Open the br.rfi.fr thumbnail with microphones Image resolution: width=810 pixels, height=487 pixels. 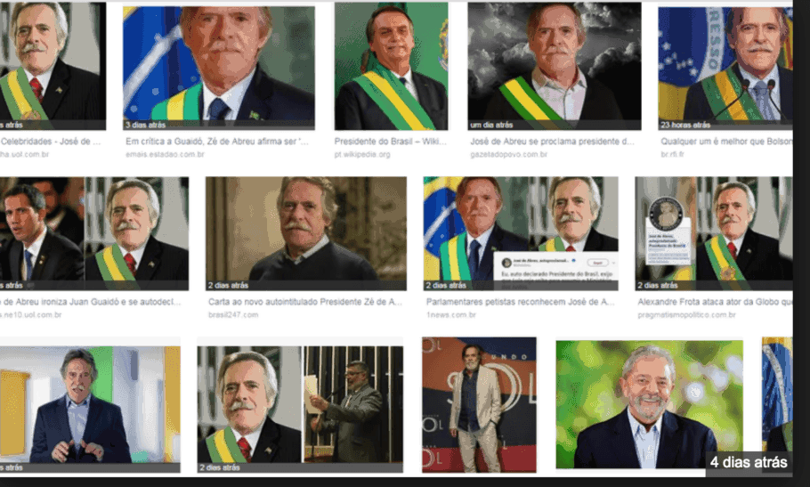[725, 68]
